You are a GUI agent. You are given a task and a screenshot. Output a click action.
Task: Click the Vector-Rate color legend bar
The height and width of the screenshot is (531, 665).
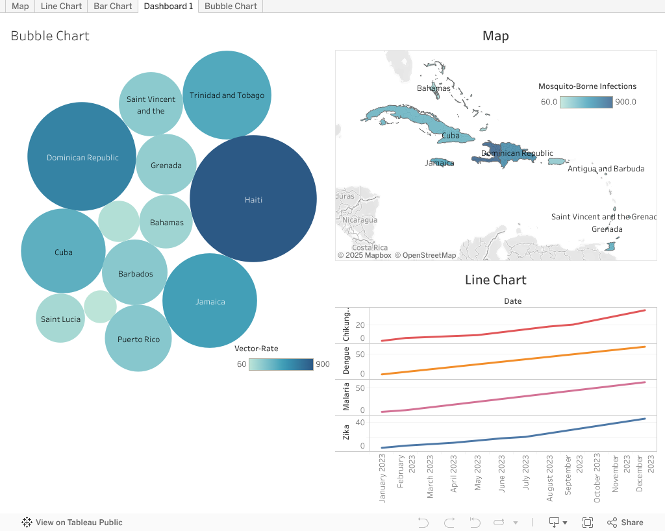(x=281, y=364)
